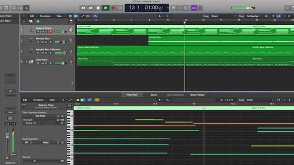Image resolution: width=294 pixels, height=165 pixels.
Task: Show the Tracks area grid view button
Action: click(70, 16)
